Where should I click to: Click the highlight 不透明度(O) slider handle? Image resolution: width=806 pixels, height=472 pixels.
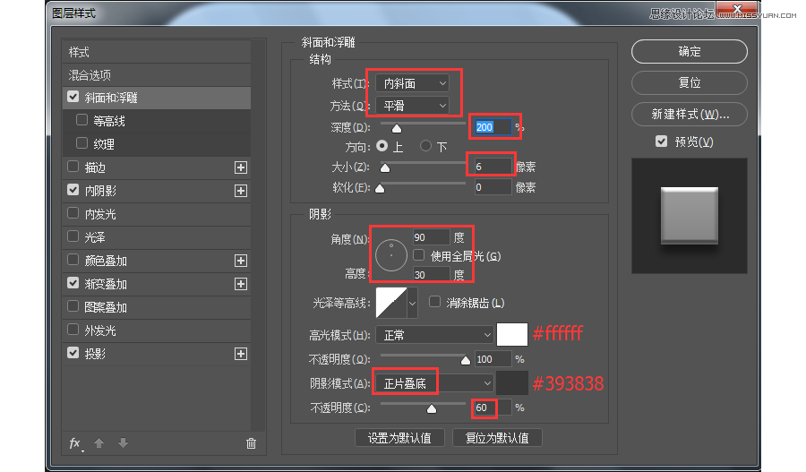tap(465, 360)
